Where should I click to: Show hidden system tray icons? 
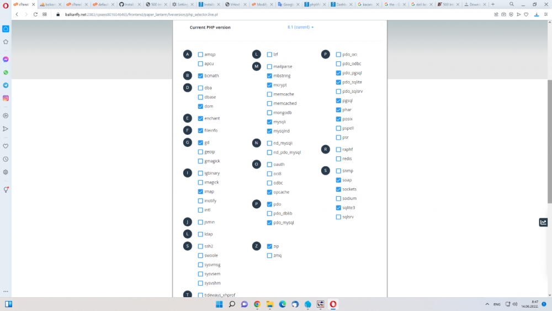[487, 304]
